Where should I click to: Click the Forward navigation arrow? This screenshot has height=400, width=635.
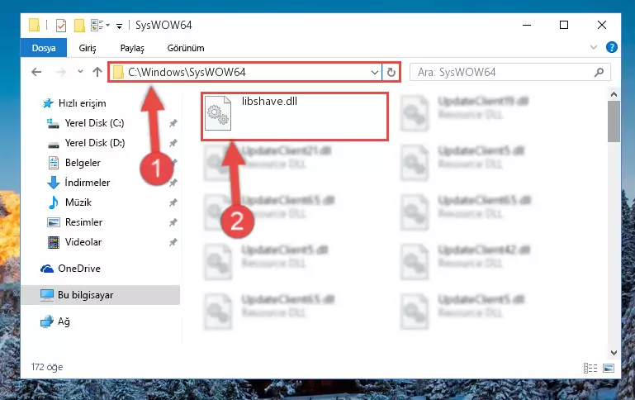tap(61, 72)
